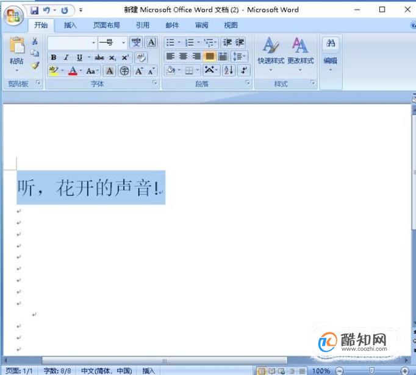Align text to the left

point(170,56)
